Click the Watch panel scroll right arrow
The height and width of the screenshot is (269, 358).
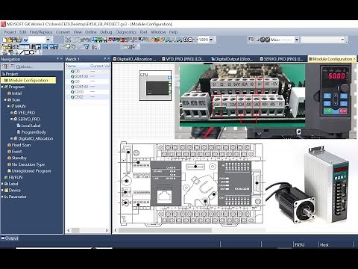tap(107, 230)
